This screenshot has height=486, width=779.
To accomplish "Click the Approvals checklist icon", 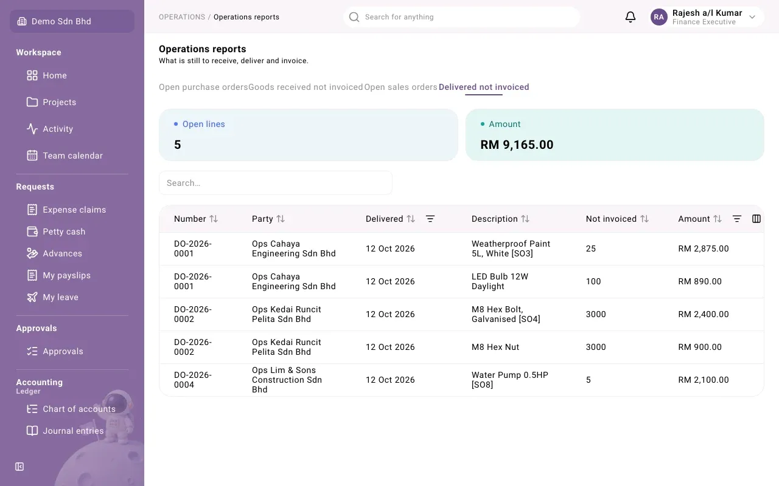I will (32, 351).
